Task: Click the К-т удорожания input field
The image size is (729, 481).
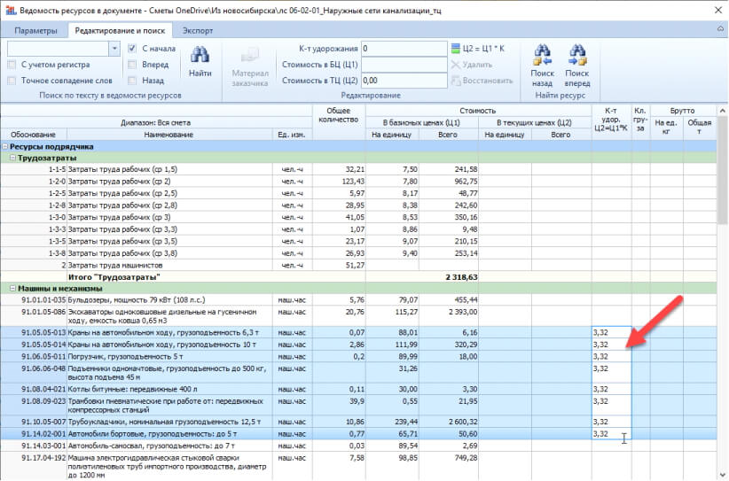Action: pos(404,49)
